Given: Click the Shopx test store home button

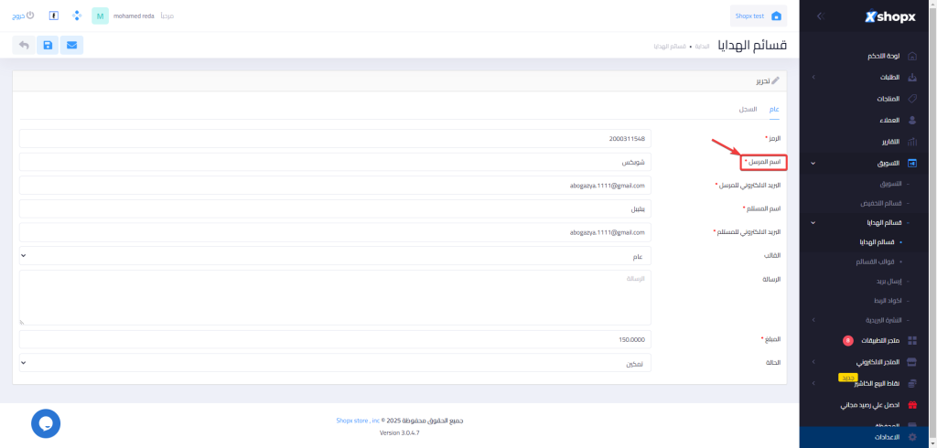Looking at the screenshot, I should pyautogui.click(x=759, y=16).
